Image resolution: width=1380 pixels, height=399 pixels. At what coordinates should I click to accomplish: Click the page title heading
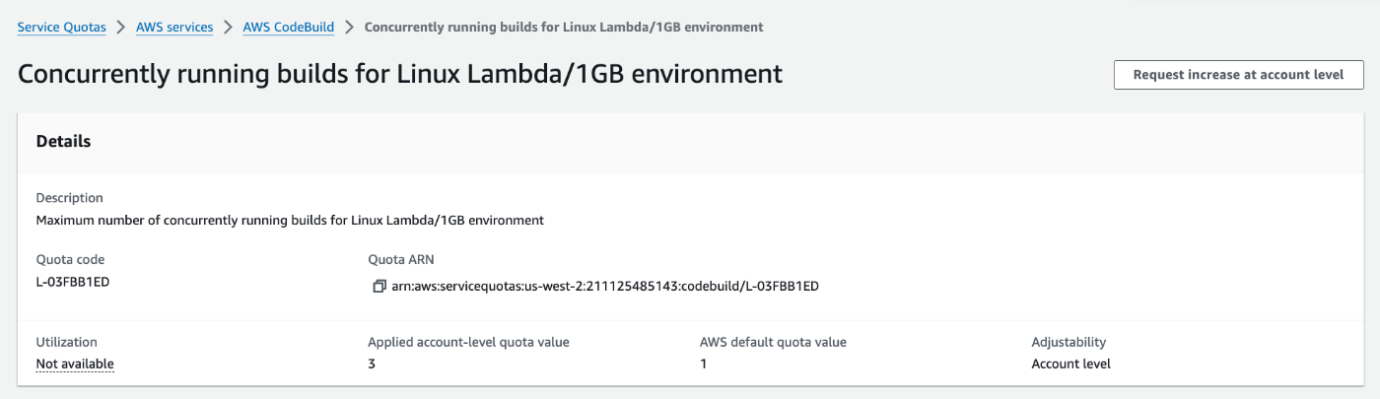coord(400,74)
